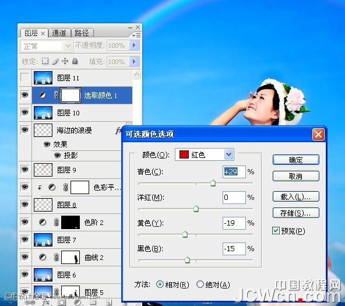
Task: Click the 载入(L)... load button
Action: [x=295, y=196]
